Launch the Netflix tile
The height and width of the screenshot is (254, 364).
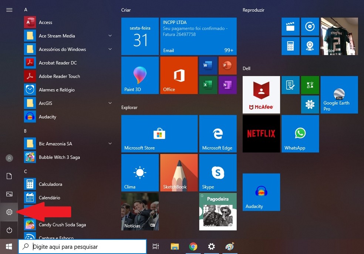pos(261,133)
